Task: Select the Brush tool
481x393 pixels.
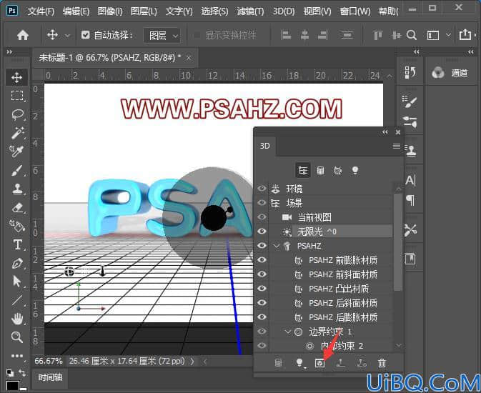Action: point(17,170)
